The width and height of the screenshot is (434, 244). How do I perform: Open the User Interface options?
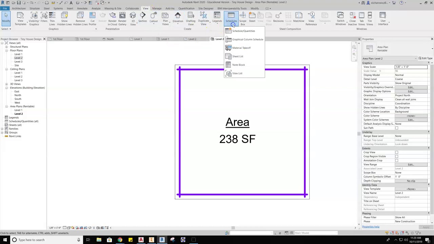(x=383, y=19)
